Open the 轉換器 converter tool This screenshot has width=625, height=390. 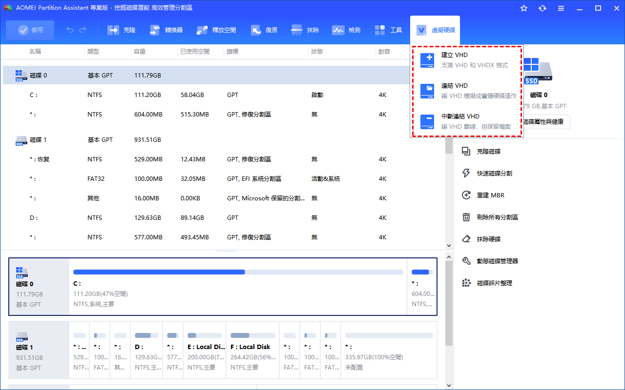pyautogui.click(x=166, y=30)
